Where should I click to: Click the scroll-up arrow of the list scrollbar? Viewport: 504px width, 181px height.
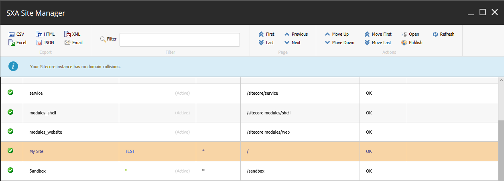[501, 80]
